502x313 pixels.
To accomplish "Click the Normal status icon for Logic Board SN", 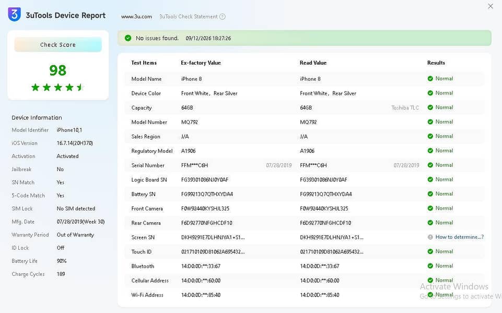I will tap(430, 179).
